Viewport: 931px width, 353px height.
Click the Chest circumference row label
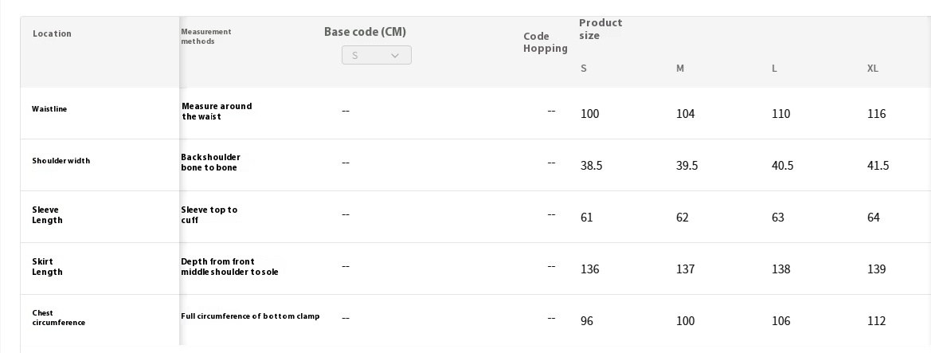[x=58, y=318]
